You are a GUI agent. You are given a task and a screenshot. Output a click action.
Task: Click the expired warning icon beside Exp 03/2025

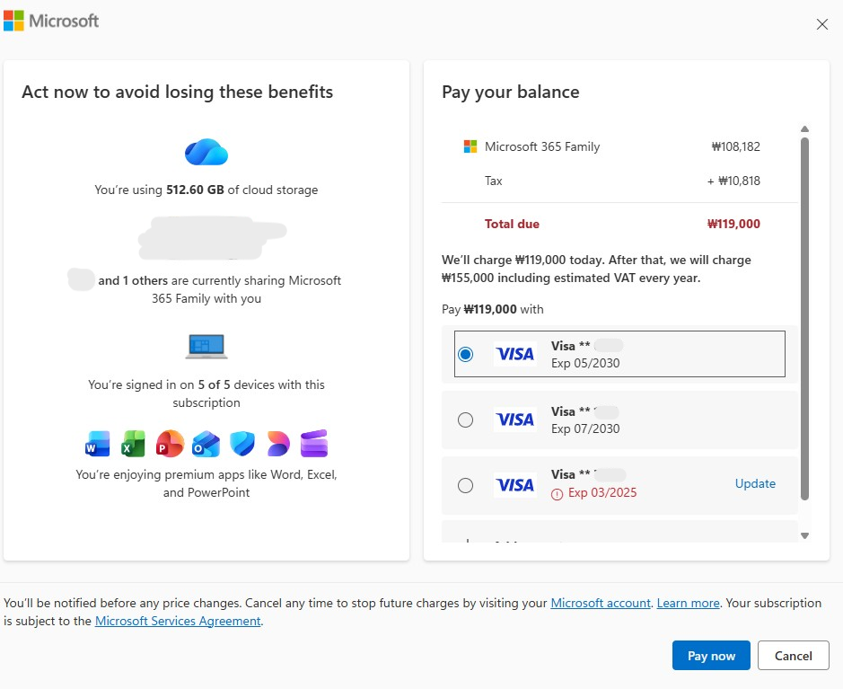tap(557, 494)
